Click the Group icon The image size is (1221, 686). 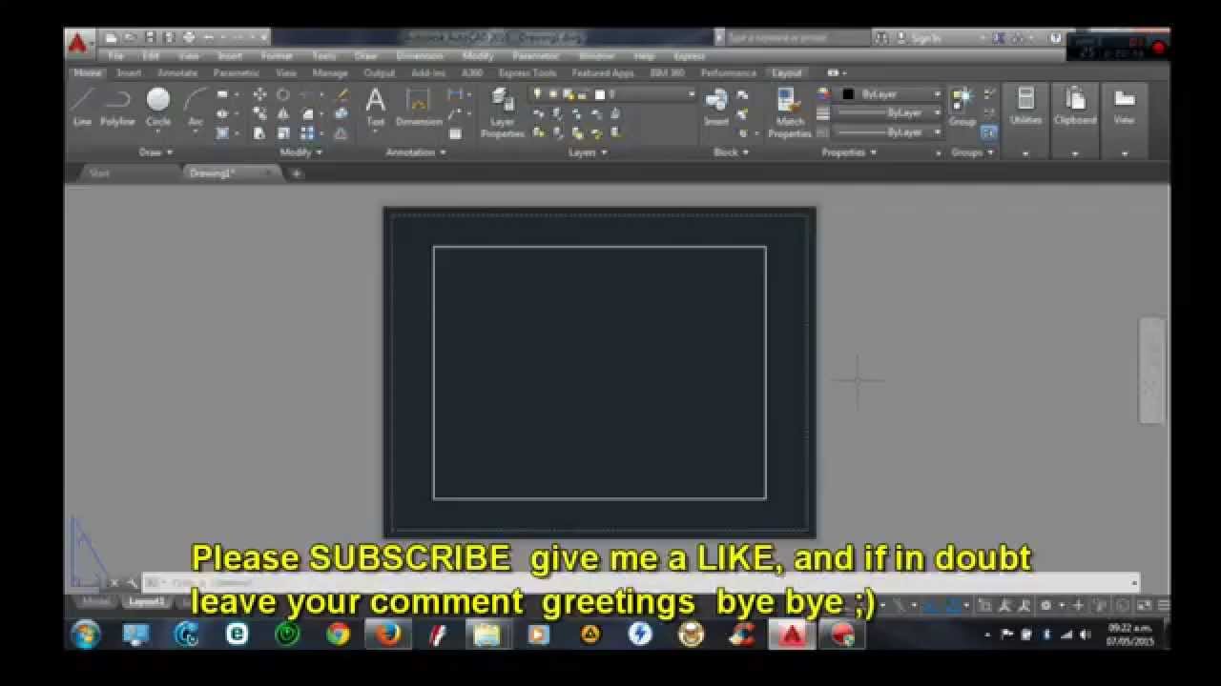962,106
